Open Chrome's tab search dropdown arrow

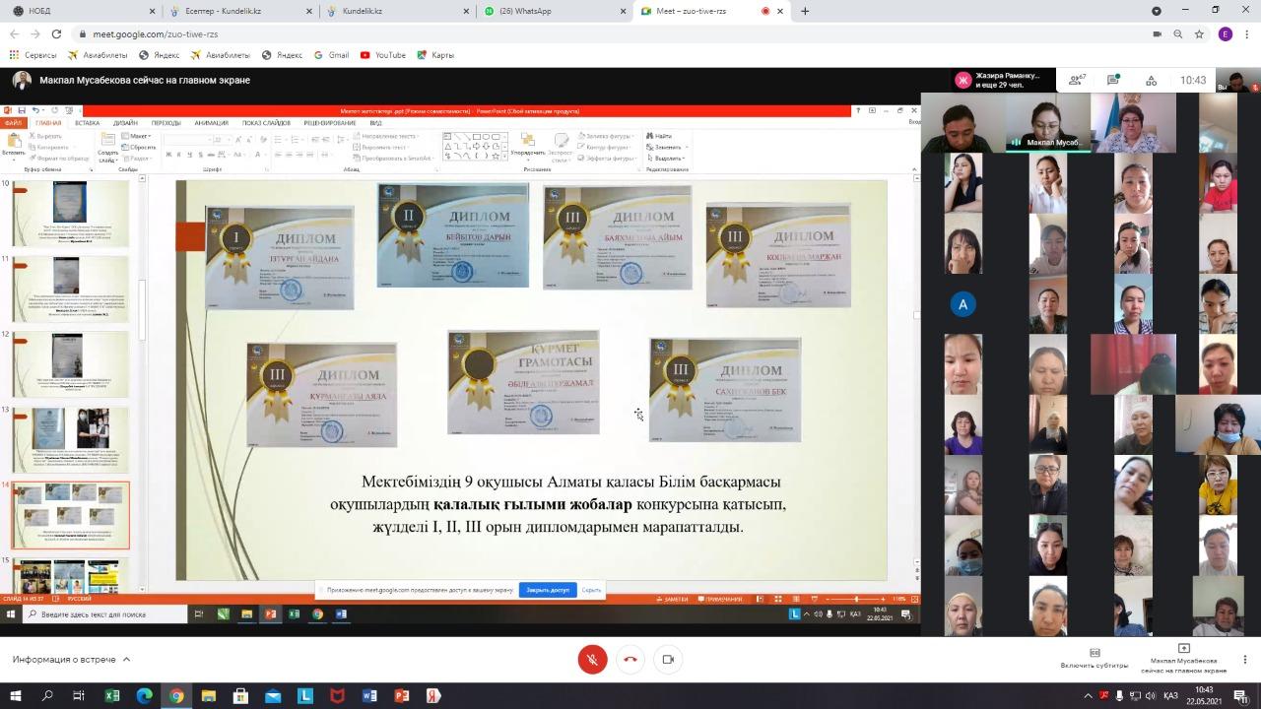tap(1157, 11)
